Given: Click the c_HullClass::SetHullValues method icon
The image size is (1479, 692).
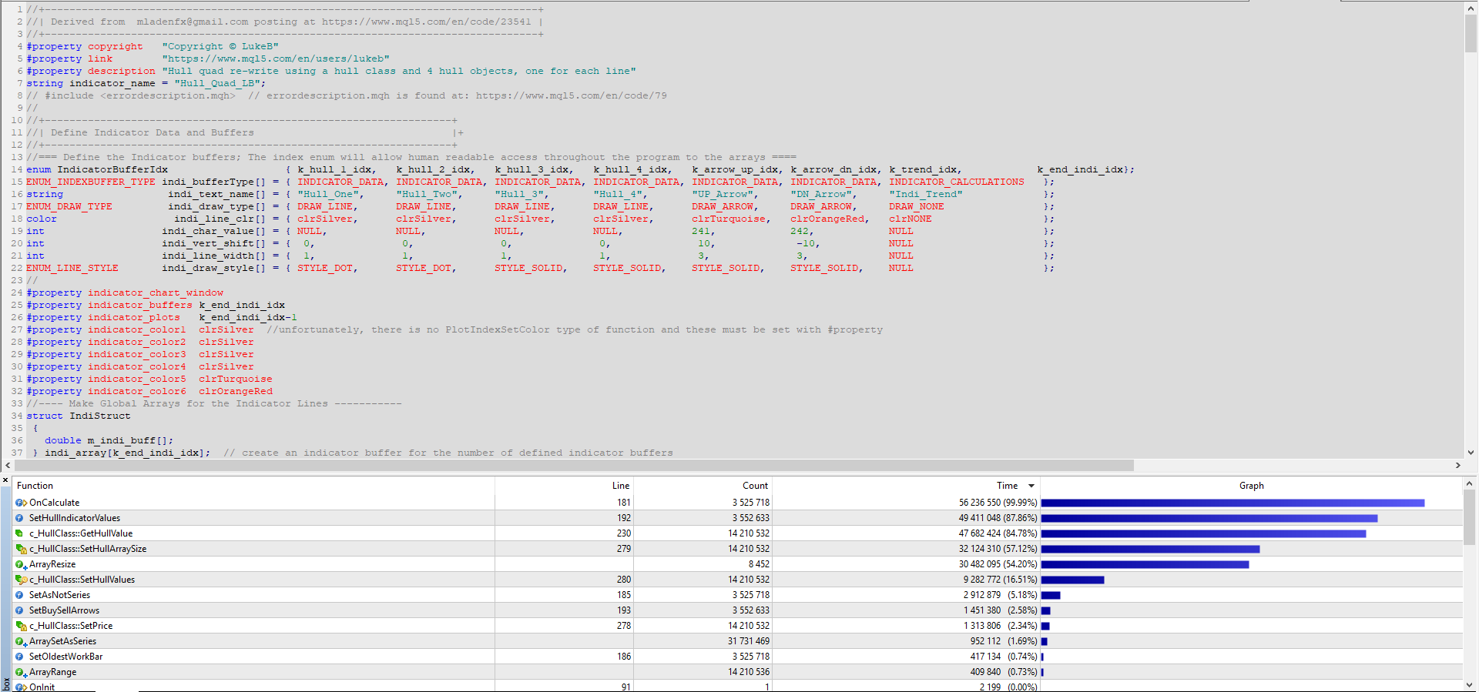Looking at the screenshot, I should click(x=21, y=580).
